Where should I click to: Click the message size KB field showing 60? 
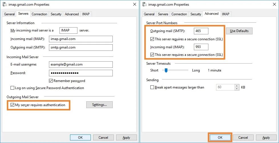225,87
